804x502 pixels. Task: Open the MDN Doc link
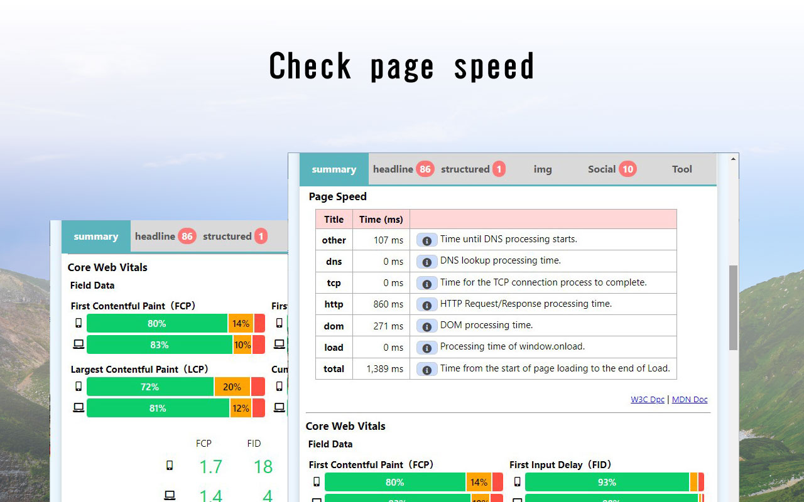(689, 399)
